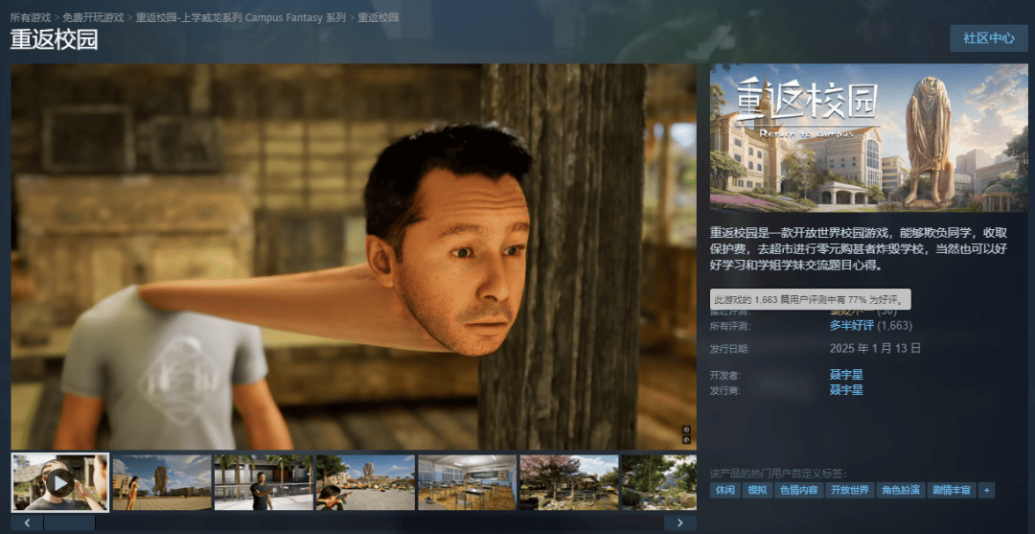Go to 所有游戏 breadcrumb link

[33, 18]
